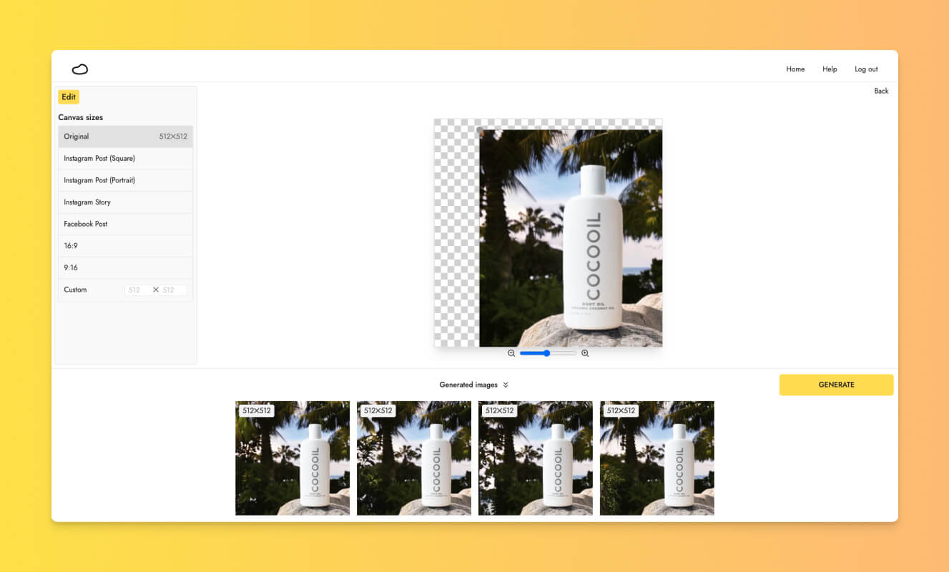Choose Facebook Post canvas size
This screenshot has width=949, height=572.
pyautogui.click(x=126, y=224)
